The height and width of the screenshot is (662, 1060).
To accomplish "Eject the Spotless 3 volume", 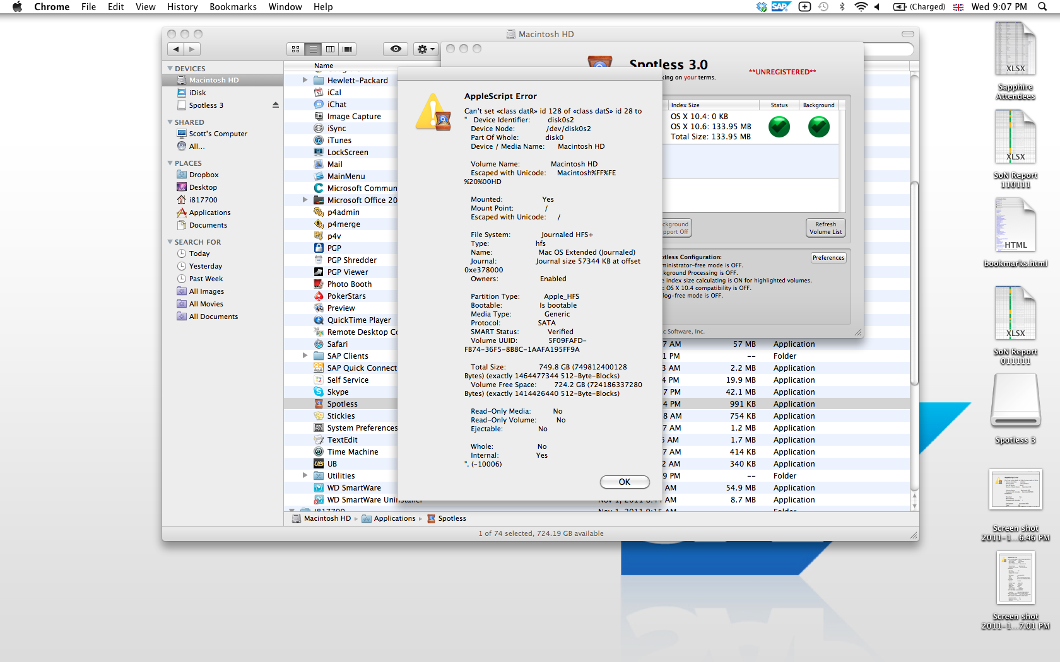I will (275, 105).
